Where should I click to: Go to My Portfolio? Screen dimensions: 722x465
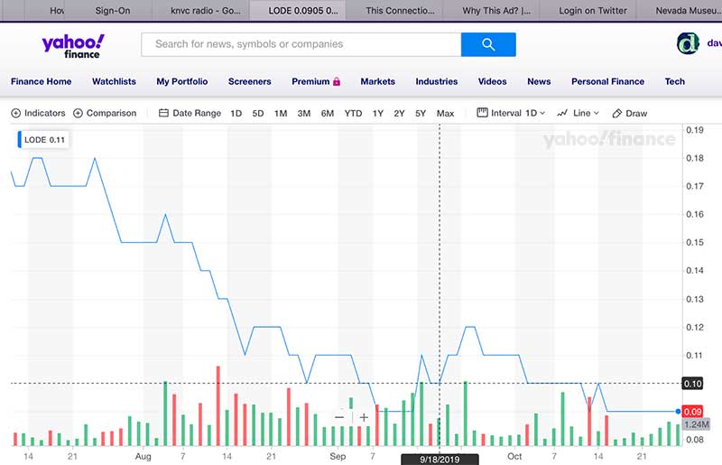[181, 81]
